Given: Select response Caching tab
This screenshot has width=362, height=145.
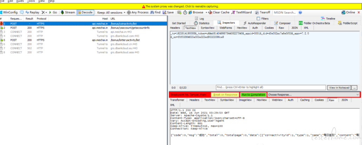Looking at the screenshot, I should [305, 100].
